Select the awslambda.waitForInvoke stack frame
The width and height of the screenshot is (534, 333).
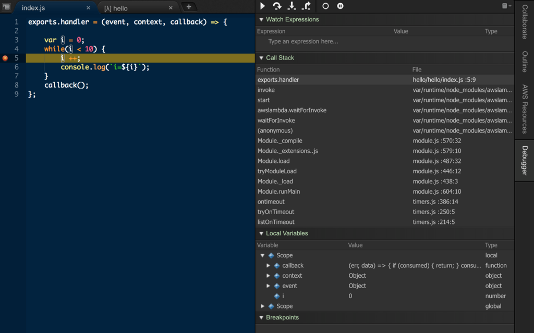(385, 111)
